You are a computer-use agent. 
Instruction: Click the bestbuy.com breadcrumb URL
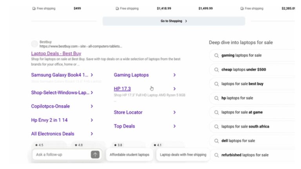(81, 46)
